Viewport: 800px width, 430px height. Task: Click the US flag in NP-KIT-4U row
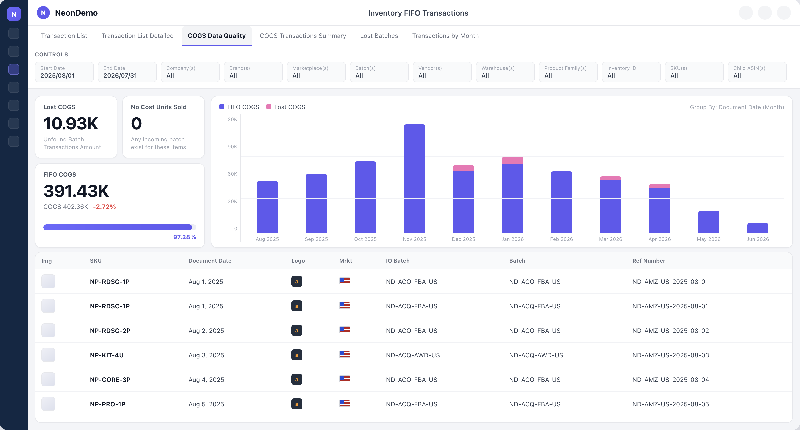345,354
